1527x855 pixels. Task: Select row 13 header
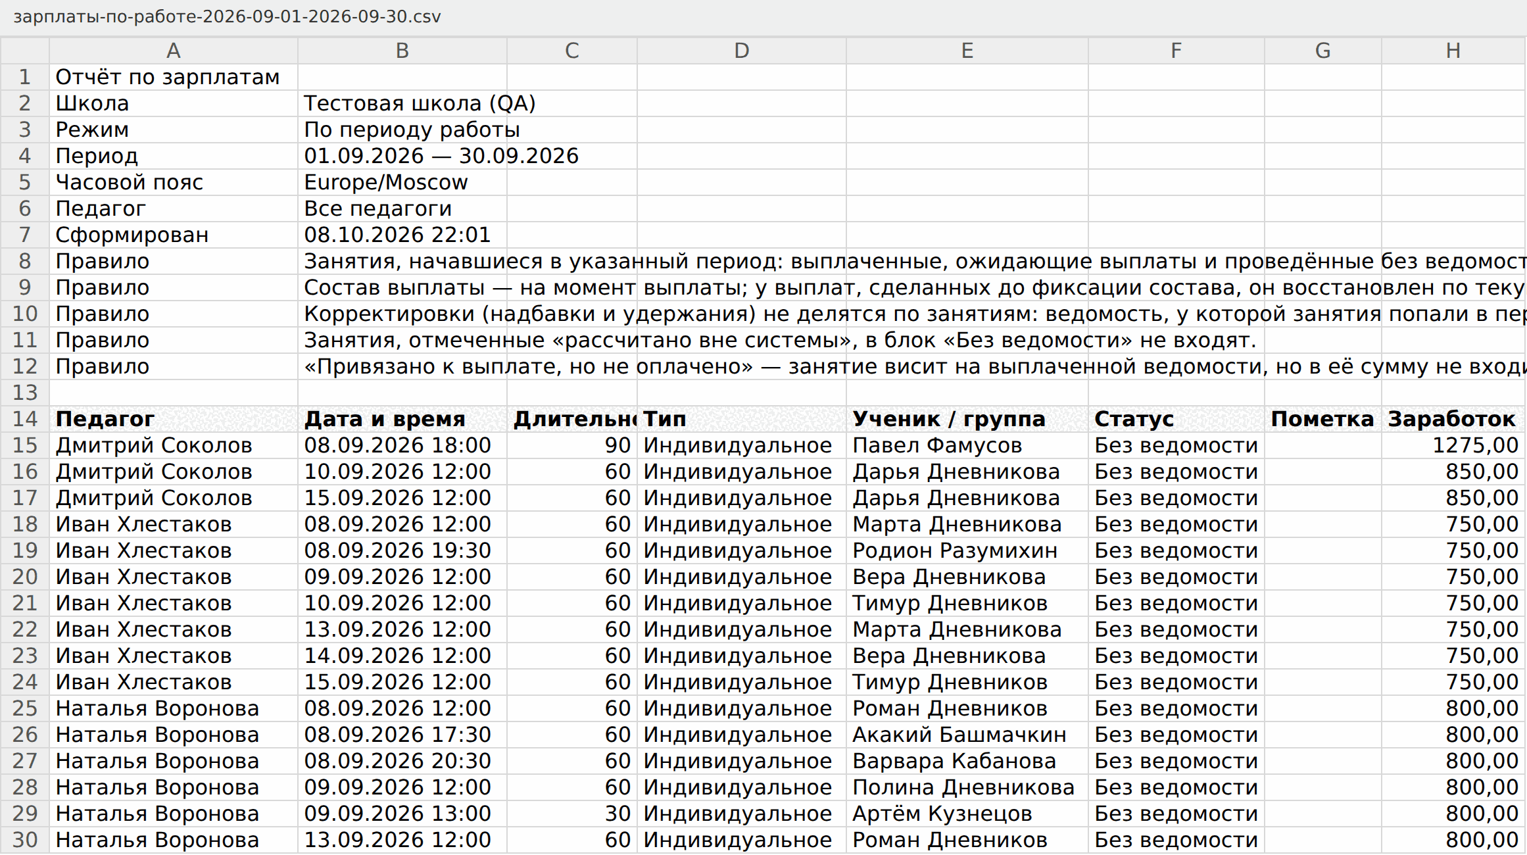[25, 393]
